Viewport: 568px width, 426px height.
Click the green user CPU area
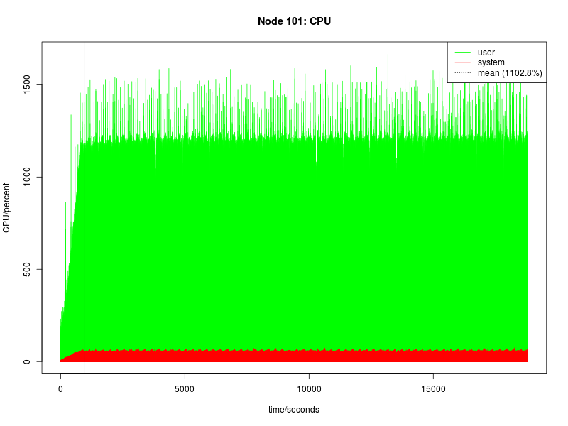(x=284, y=248)
